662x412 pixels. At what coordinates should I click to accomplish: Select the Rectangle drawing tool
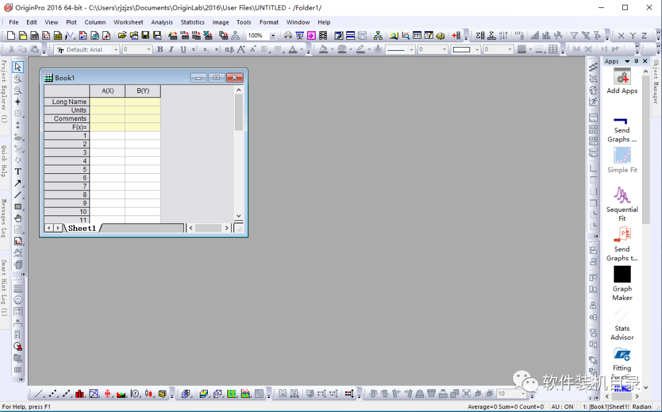pyautogui.click(x=18, y=207)
